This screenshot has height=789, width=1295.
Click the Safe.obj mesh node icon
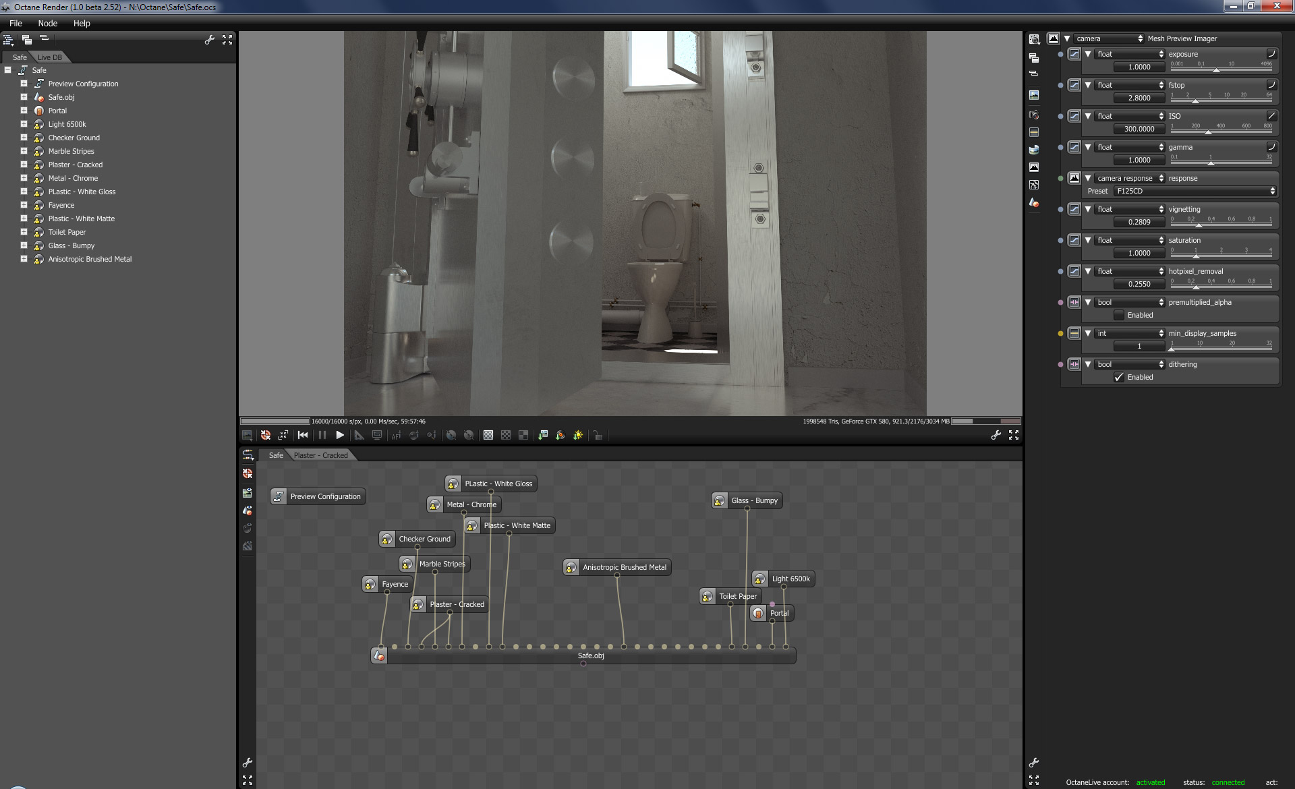[379, 655]
